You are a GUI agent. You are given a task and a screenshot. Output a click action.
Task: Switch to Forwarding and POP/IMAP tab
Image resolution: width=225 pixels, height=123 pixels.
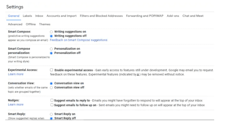click(145, 16)
